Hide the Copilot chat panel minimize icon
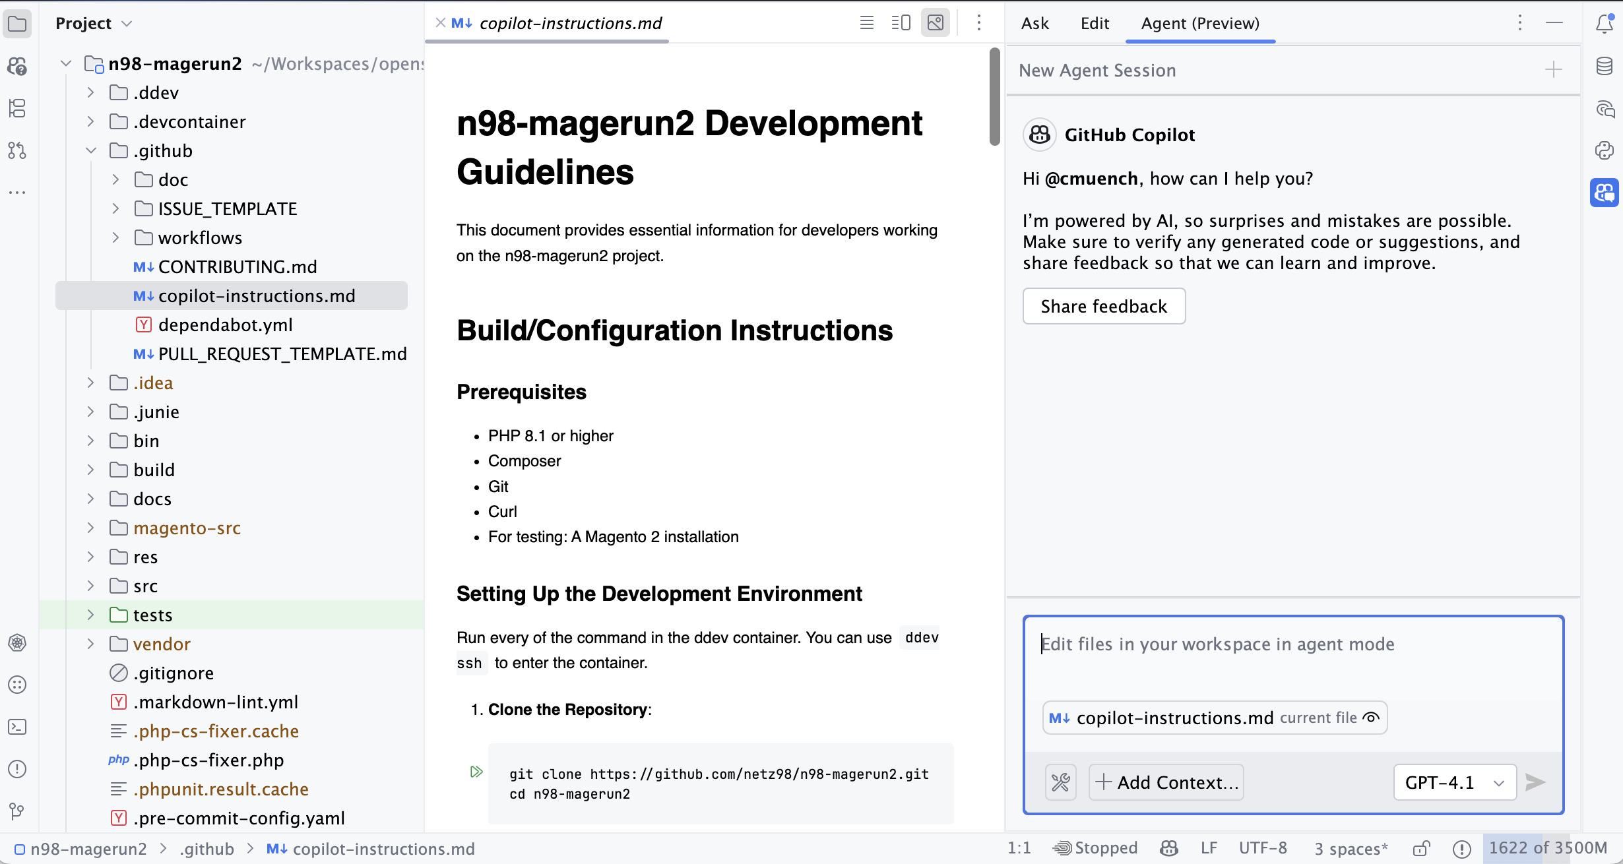 tap(1554, 23)
